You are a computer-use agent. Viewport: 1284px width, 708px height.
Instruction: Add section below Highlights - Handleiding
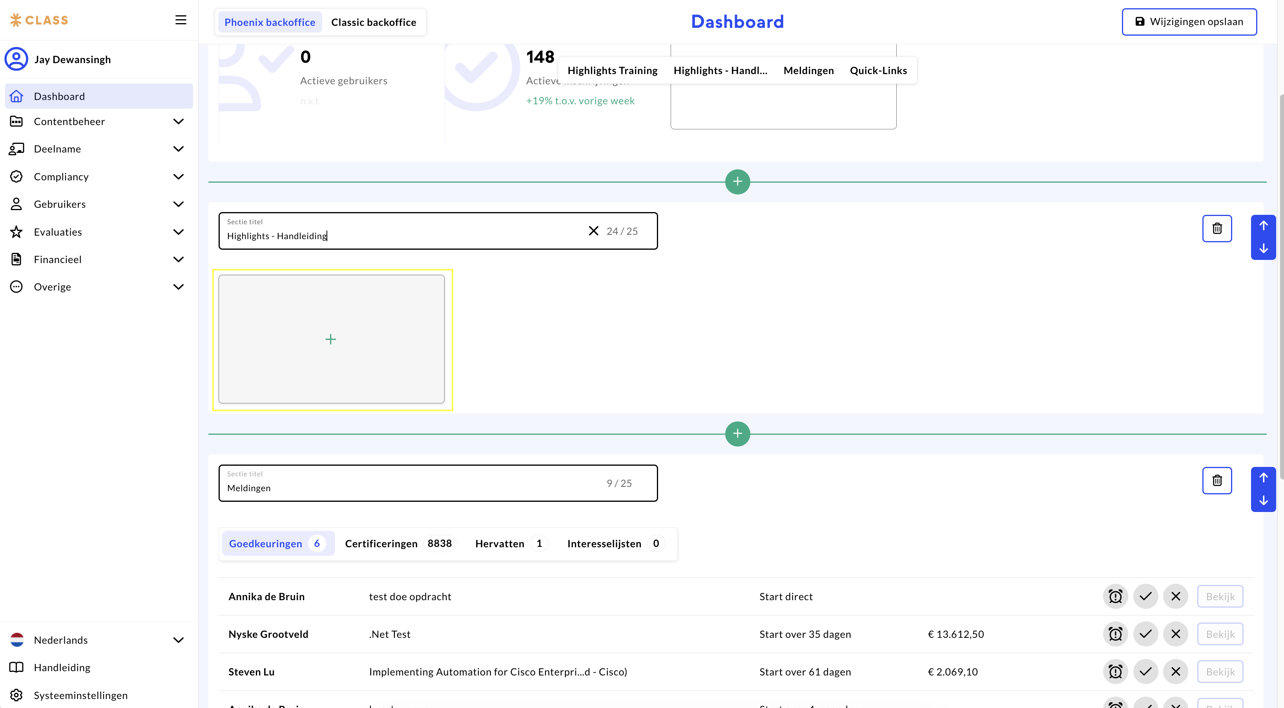737,434
